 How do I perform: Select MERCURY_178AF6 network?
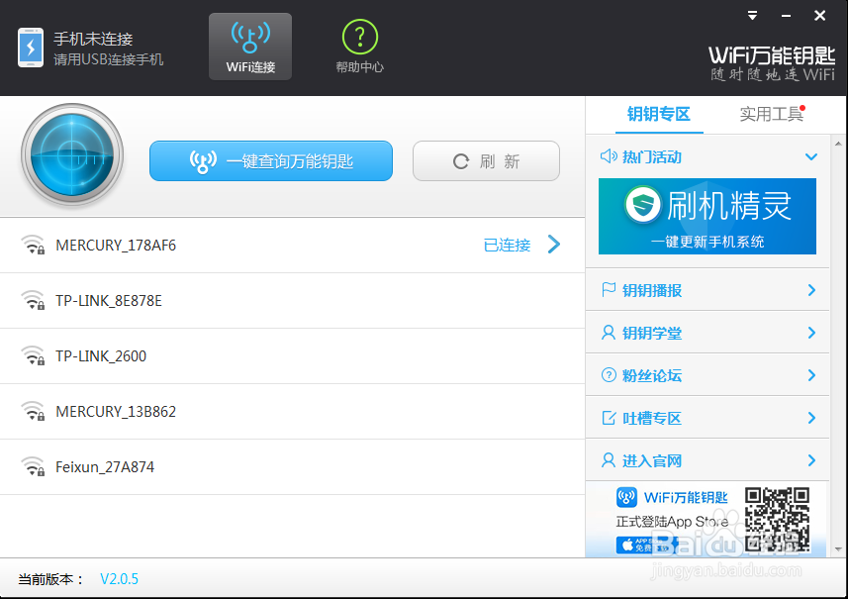tap(292, 246)
